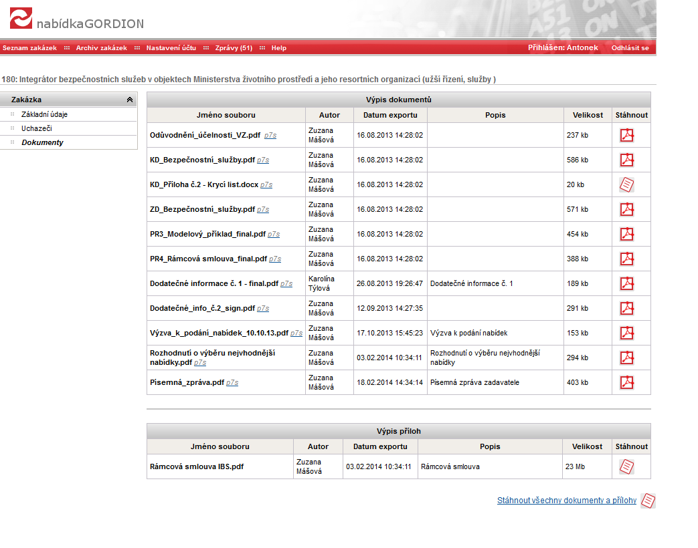Download the Krycí list.docx document icon
The height and width of the screenshot is (548, 698).
pos(626,185)
